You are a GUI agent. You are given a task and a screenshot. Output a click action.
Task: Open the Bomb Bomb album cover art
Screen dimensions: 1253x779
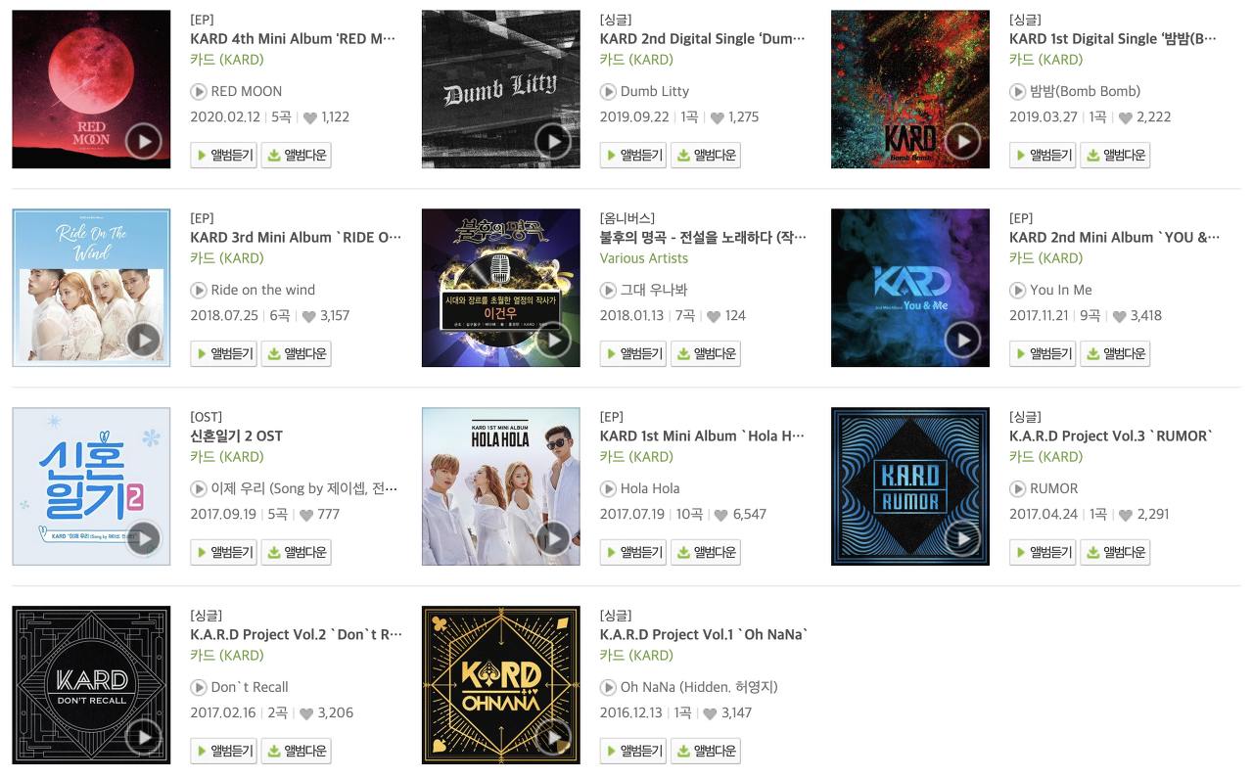(x=910, y=89)
